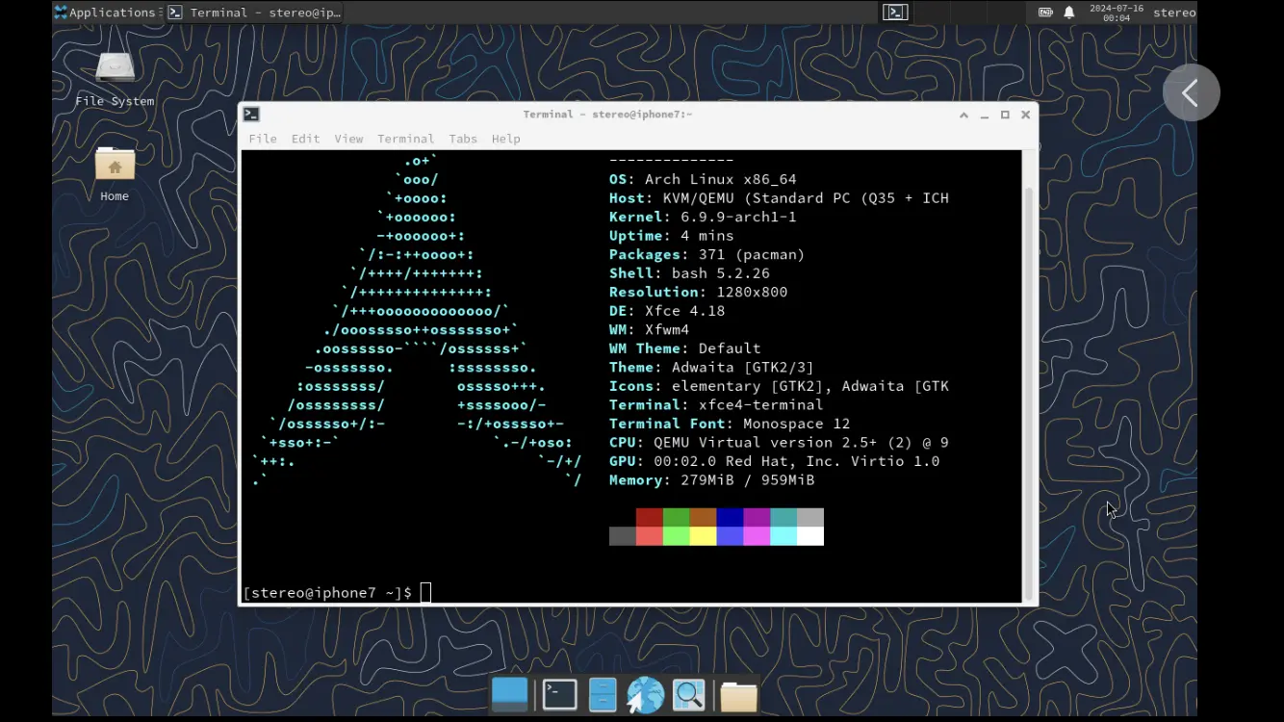Open the Home folder icon in the dock

tap(738, 695)
